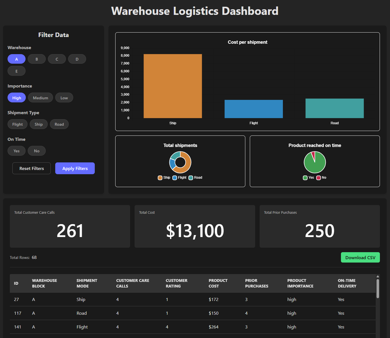The width and height of the screenshot is (390, 338).
Task: Select Warehouse B filter chip
Action: coord(37,59)
